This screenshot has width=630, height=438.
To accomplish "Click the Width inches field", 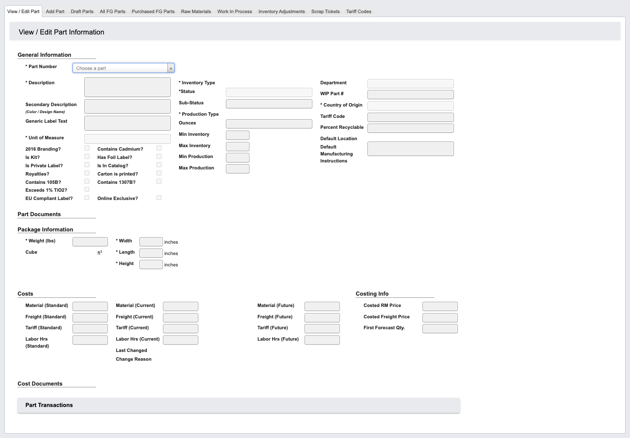I will 151,241.
